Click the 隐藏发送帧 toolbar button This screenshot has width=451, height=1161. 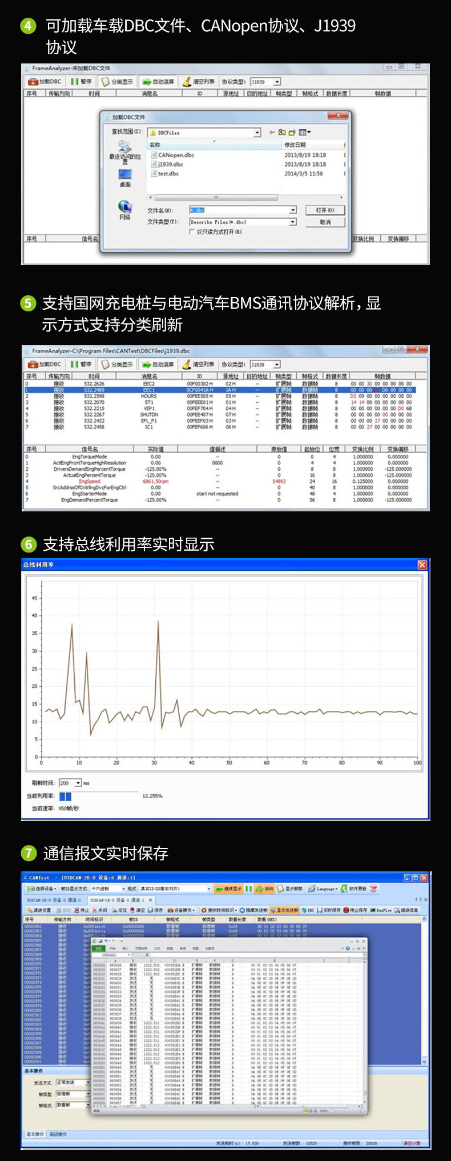pyautogui.click(x=253, y=910)
